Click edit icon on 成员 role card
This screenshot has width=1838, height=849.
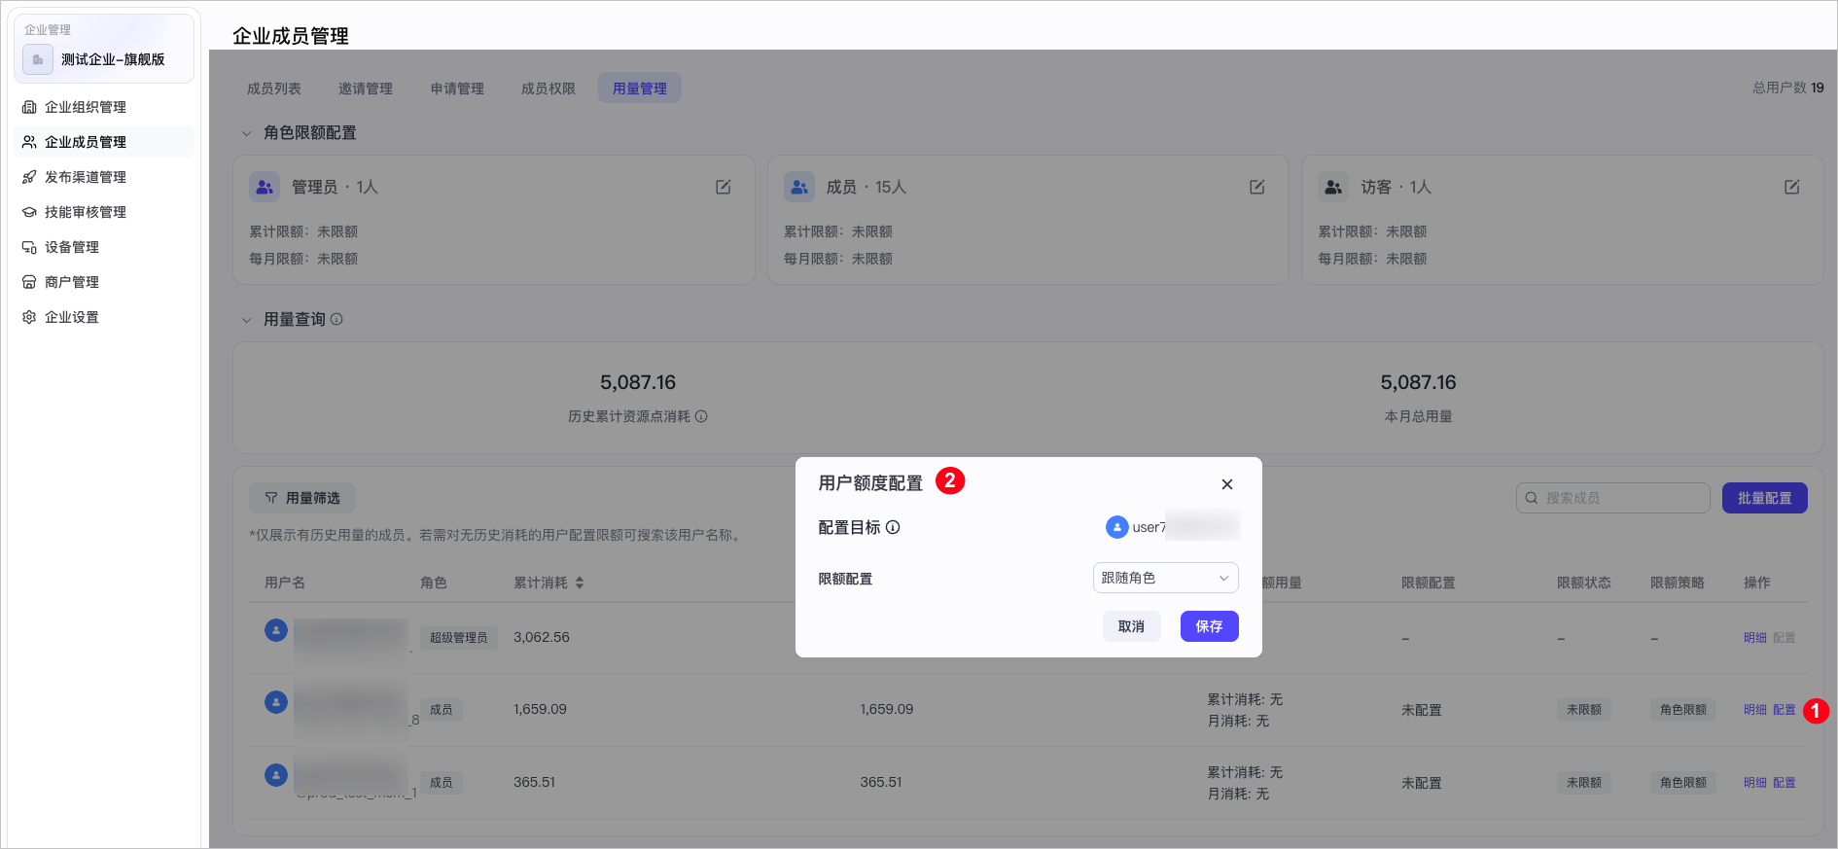pos(1256,187)
